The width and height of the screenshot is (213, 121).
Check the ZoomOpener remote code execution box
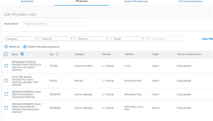tap(6, 108)
